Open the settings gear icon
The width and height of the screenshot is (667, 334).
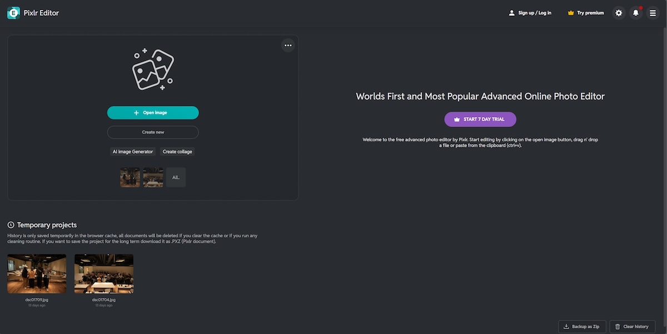(619, 13)
